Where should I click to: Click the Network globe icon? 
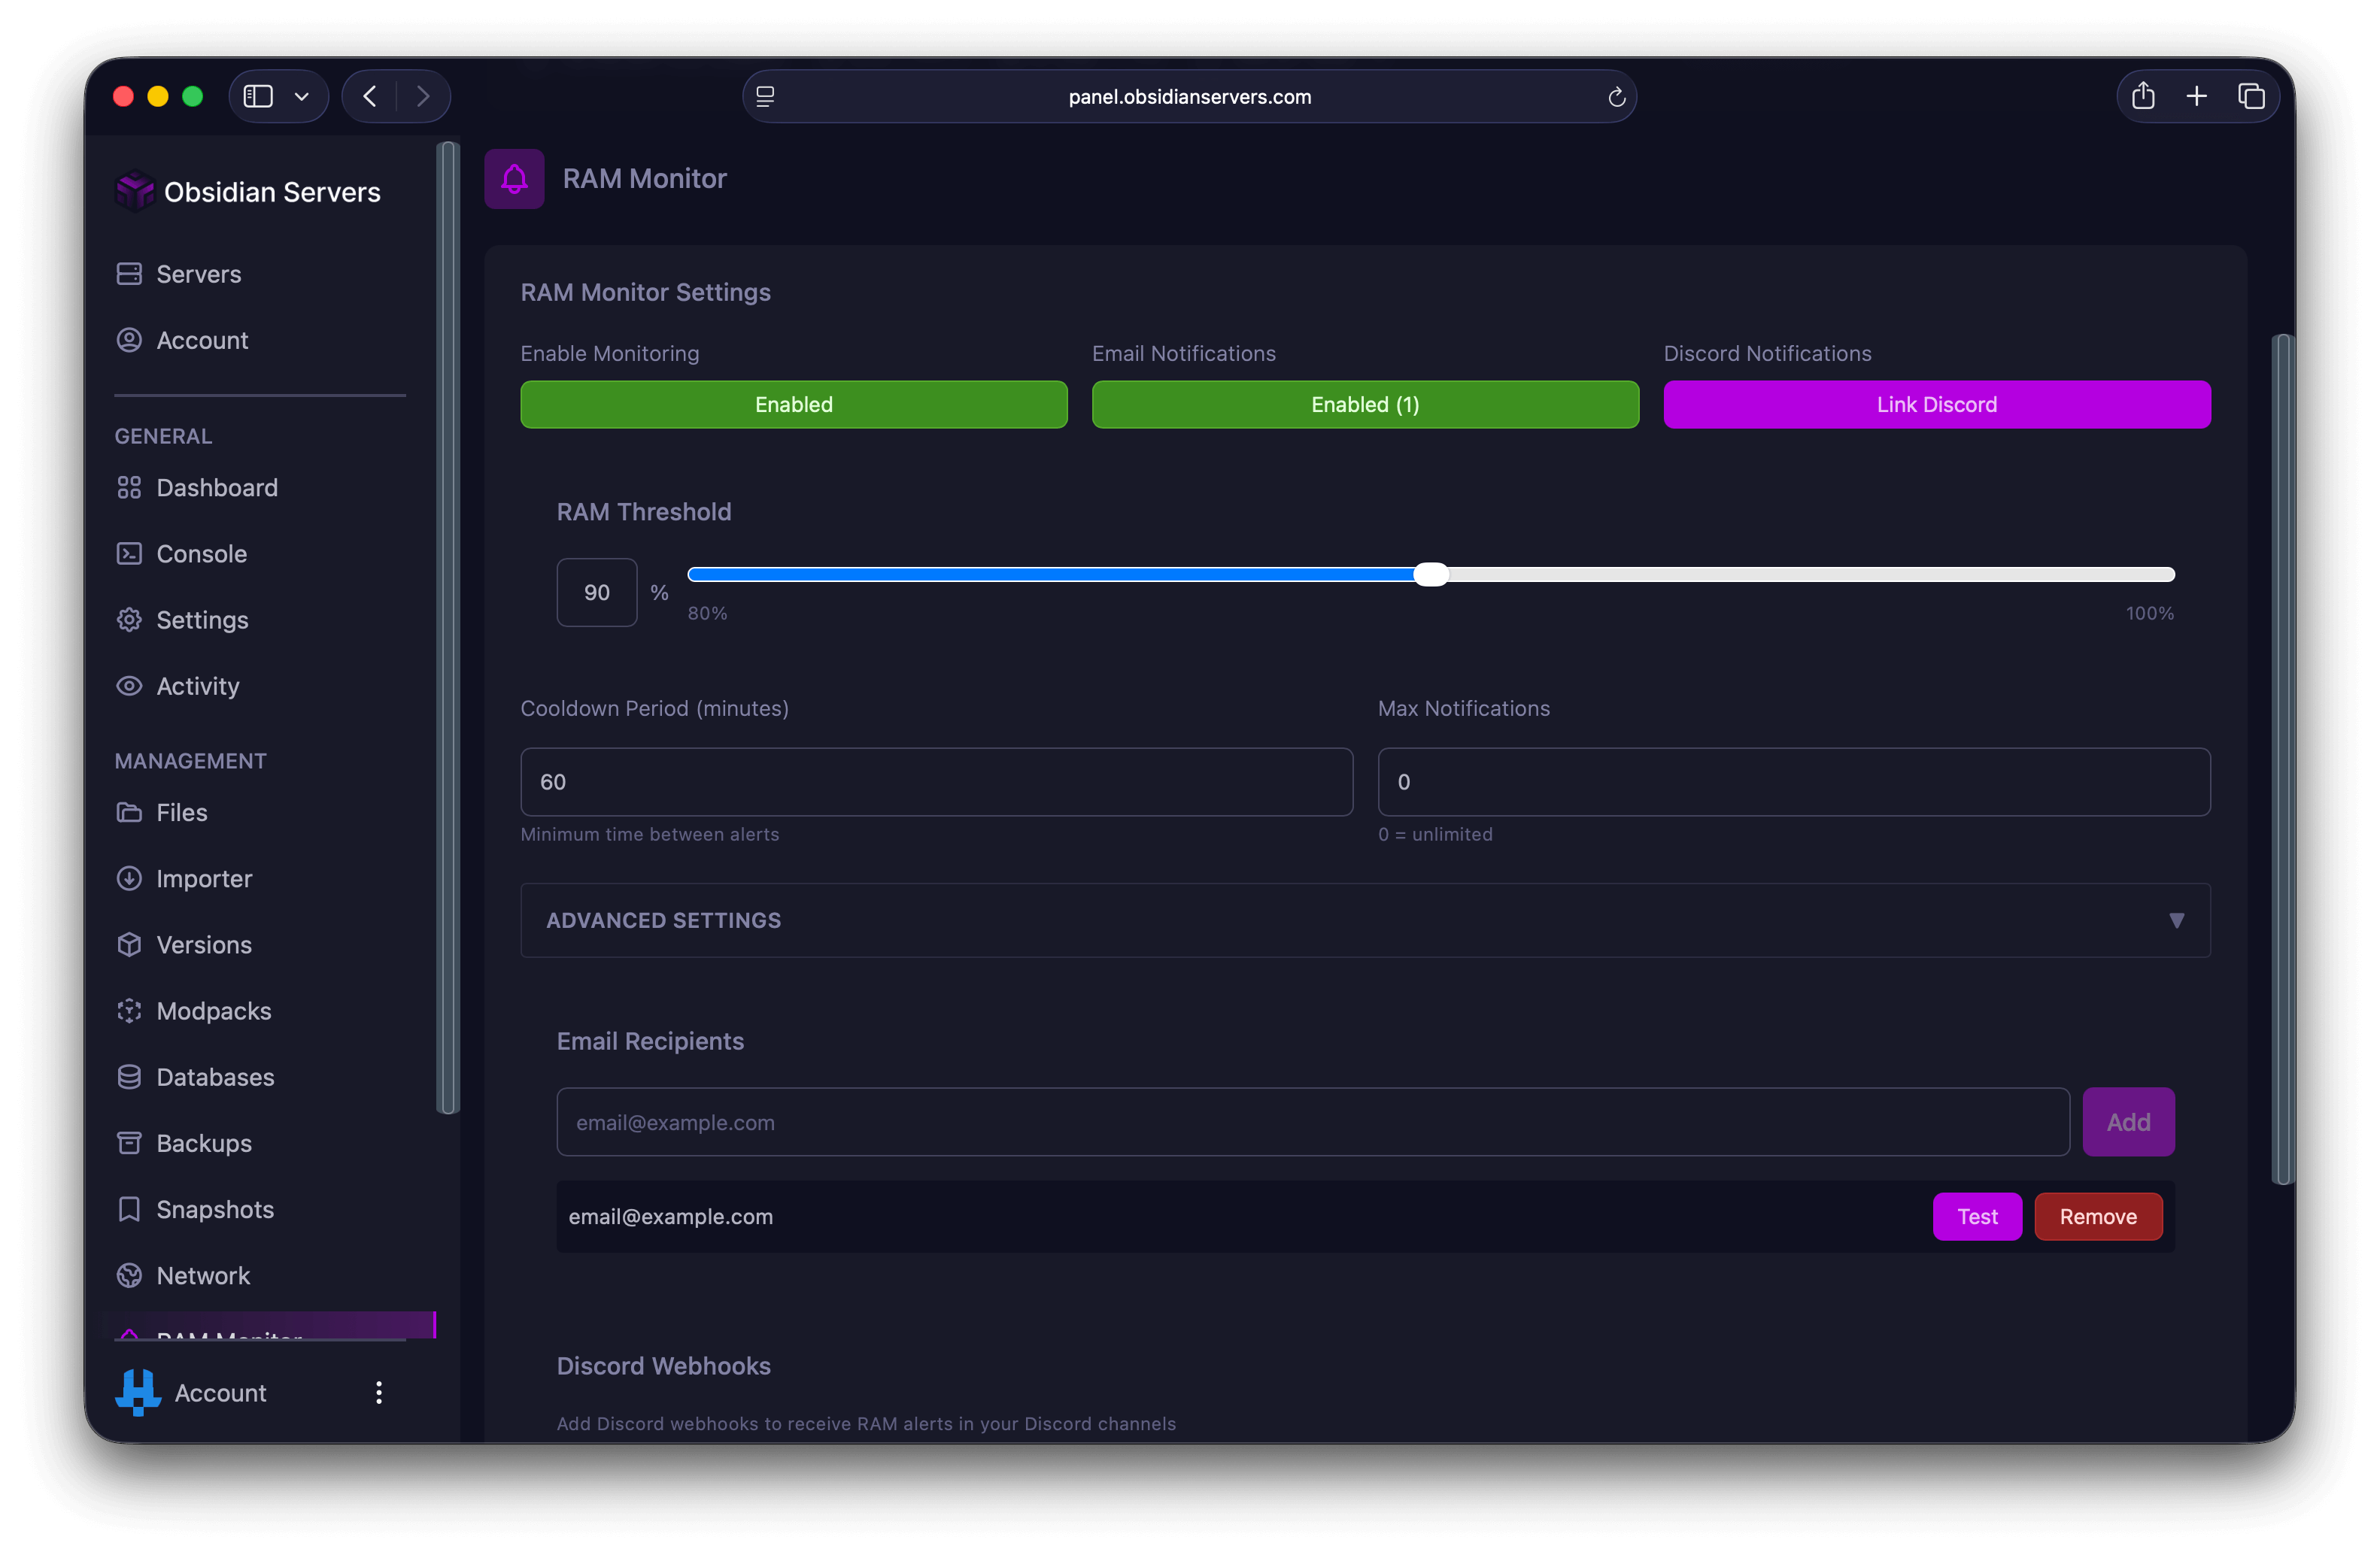(129, 1275)
